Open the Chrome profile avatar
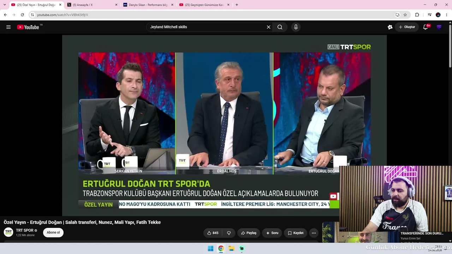 click(438, 15)
